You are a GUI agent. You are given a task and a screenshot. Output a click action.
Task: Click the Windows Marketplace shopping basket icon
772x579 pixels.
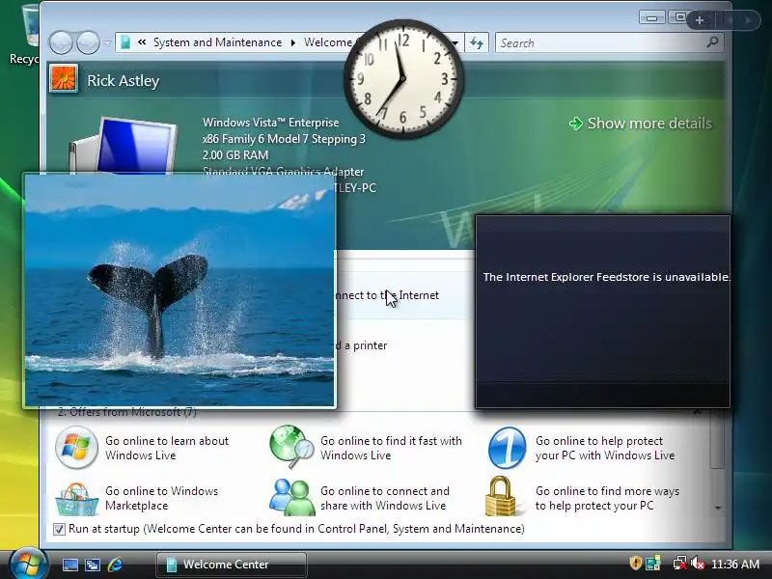point(77,499)
